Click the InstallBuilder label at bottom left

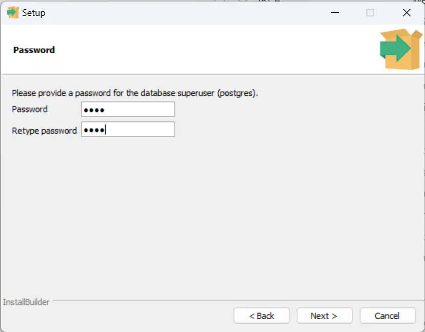coord(26,302)
